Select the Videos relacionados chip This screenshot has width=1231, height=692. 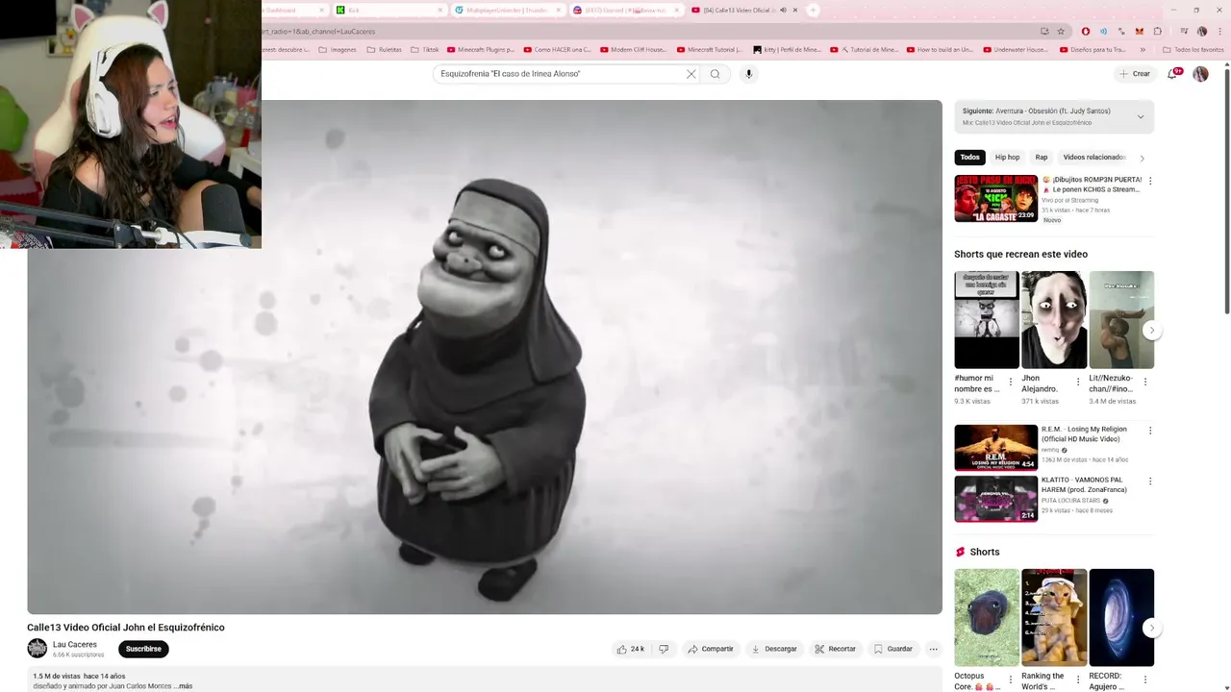(x=1094, y=158)
